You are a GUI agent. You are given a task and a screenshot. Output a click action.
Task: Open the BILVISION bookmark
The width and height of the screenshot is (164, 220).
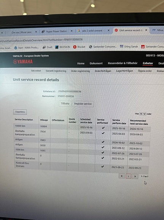pyautogui.click(x=63, y=47)
